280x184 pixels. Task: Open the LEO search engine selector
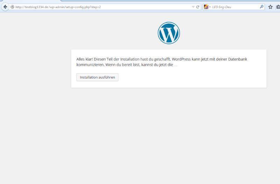click(207, 7)
